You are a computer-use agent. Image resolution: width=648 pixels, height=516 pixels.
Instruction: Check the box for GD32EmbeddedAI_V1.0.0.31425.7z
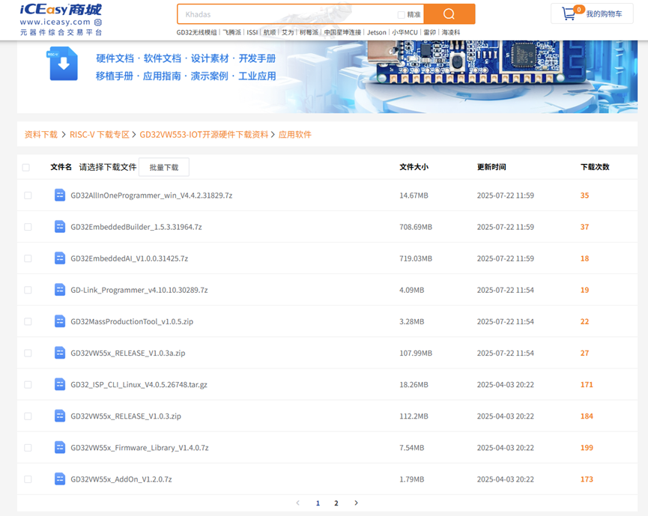coord(28,258)
